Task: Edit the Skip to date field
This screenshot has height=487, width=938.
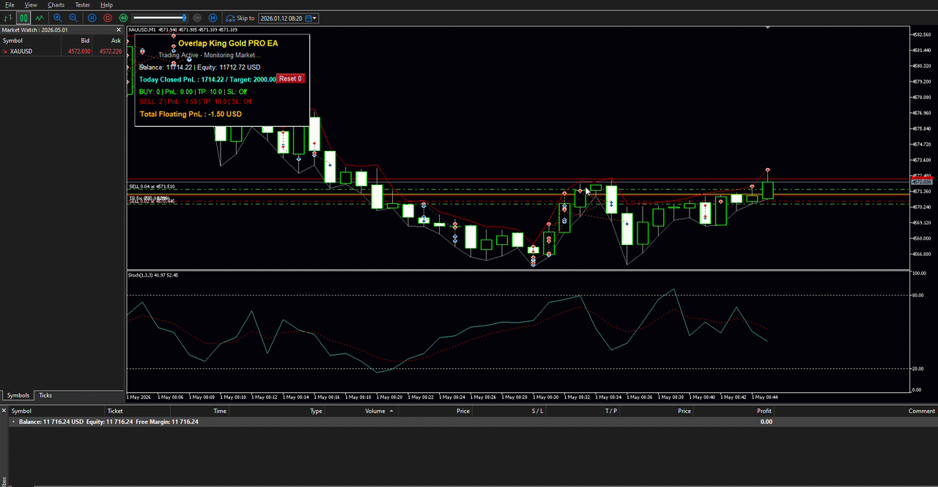Action: 282,18
